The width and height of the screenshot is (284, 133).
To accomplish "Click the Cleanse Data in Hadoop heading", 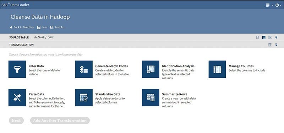I will [40, 17].
